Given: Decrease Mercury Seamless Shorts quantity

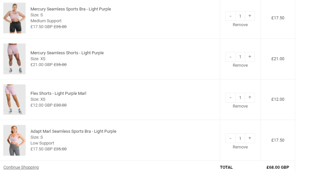Looking at the screenshot, I should [x=230, y=57].
